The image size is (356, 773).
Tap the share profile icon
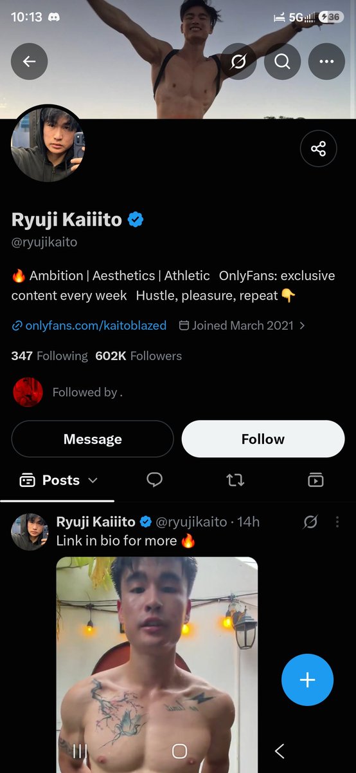coord(319,149)
